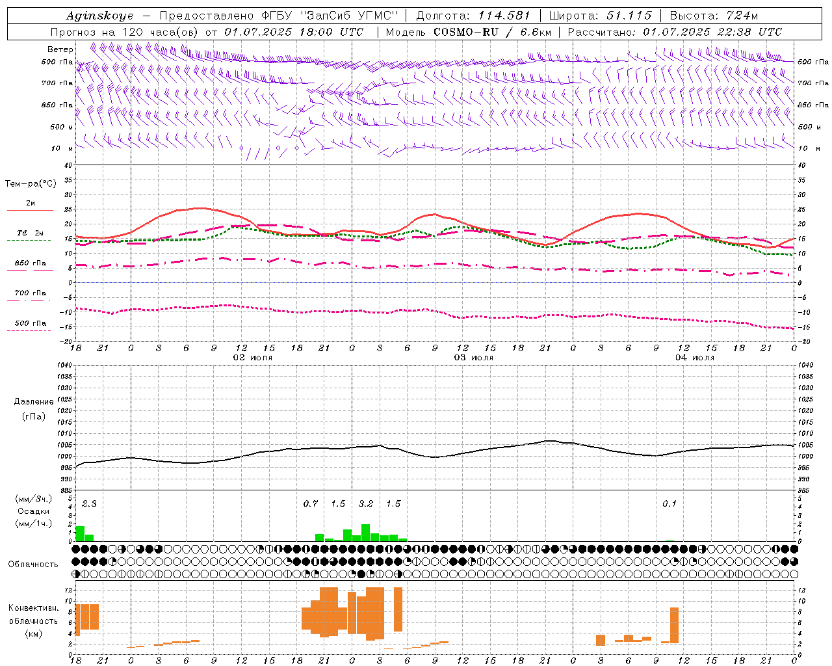832x666 pixels.
Task: Click the tallest green precipitation bar
Action: click(366, 533)
